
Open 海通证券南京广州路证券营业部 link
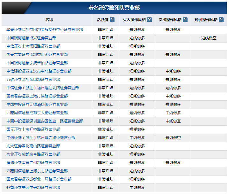click(33, 163)
